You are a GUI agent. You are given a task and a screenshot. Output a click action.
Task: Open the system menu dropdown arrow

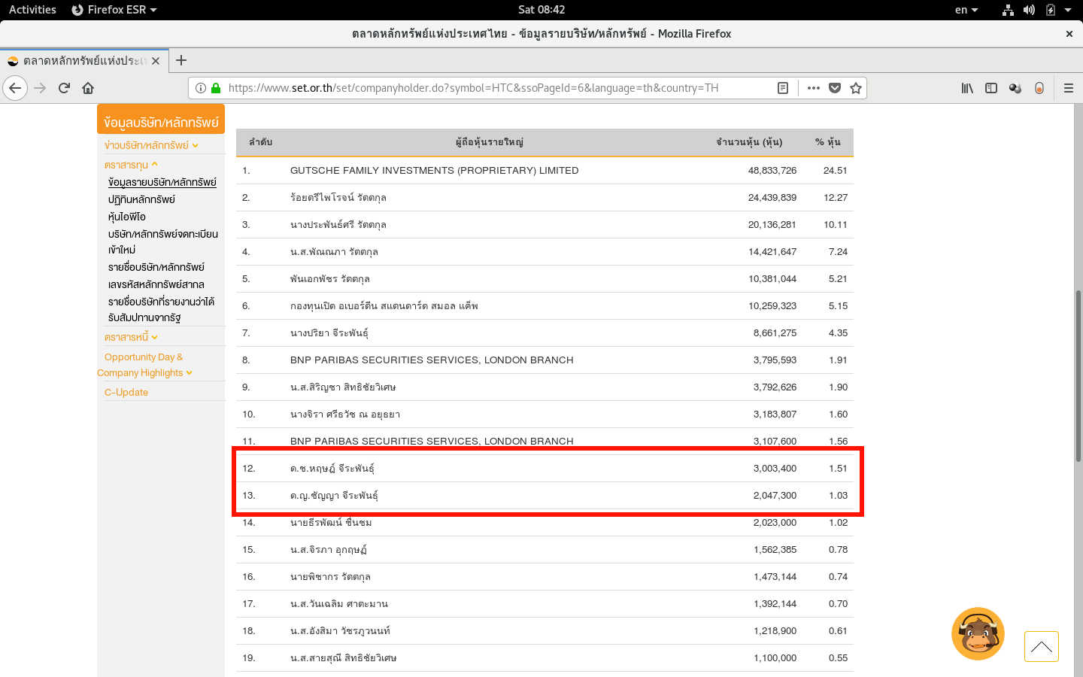click(1068, 10)
